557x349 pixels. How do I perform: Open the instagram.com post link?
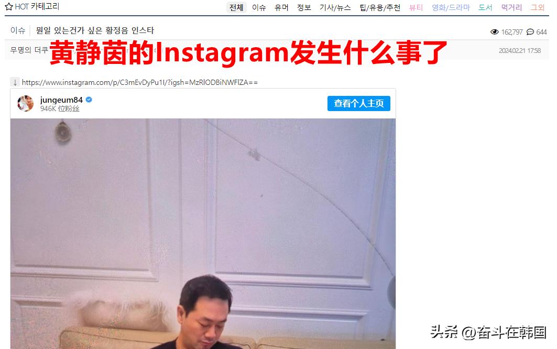[x=139, y=82]
